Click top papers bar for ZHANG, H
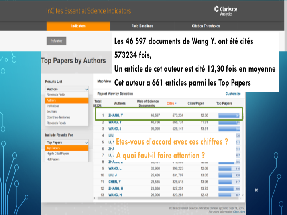Image resolution: width=287 pixels, height=215 pixels. pyautogui.click(x=229, y=188)
